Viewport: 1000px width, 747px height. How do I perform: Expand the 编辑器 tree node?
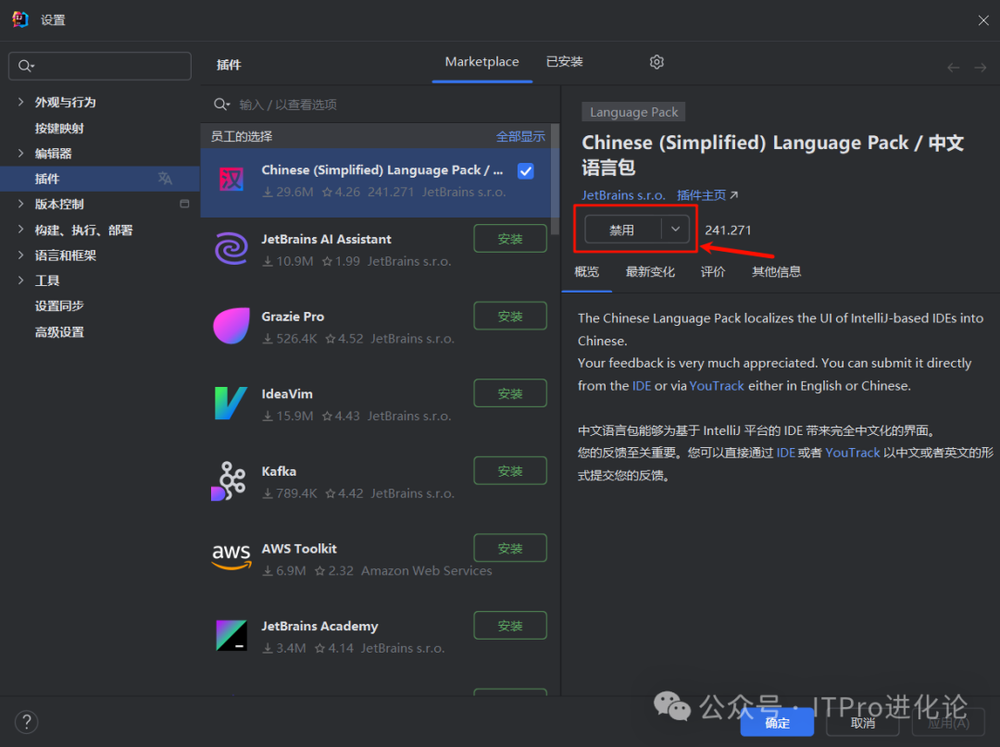click(x=20, y=153)
